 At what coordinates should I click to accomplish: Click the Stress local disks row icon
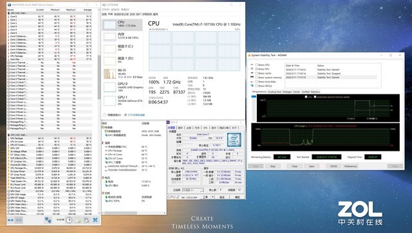[252, 82]
